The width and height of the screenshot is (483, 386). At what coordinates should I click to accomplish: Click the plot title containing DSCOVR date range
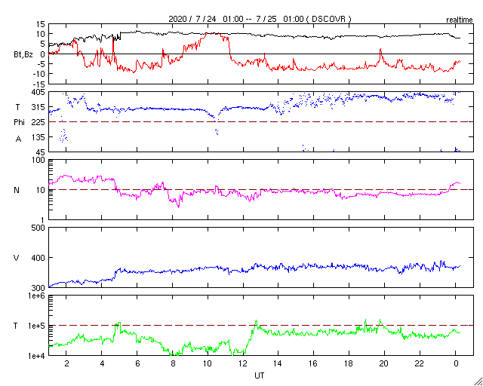click(260, 19)
